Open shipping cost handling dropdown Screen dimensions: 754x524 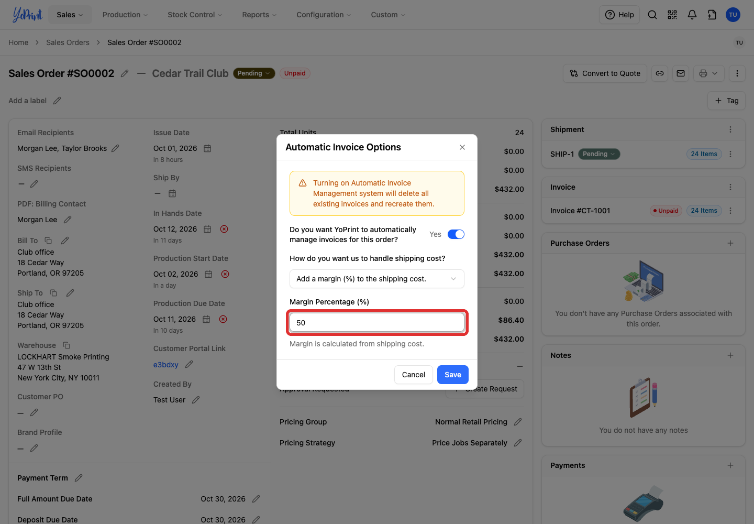[377, 279]
